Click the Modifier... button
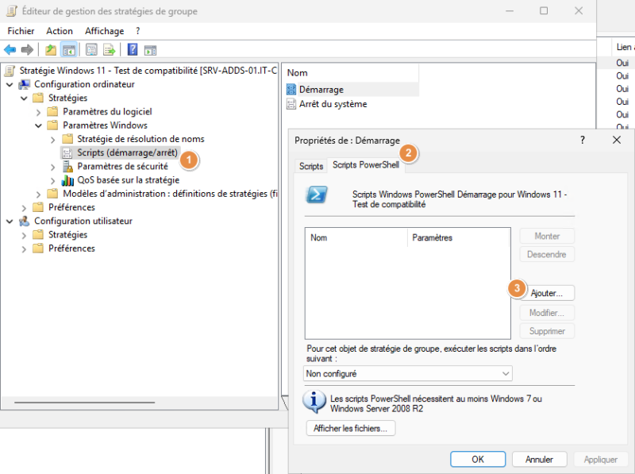The image size is (635, 474). click(547, 313)
